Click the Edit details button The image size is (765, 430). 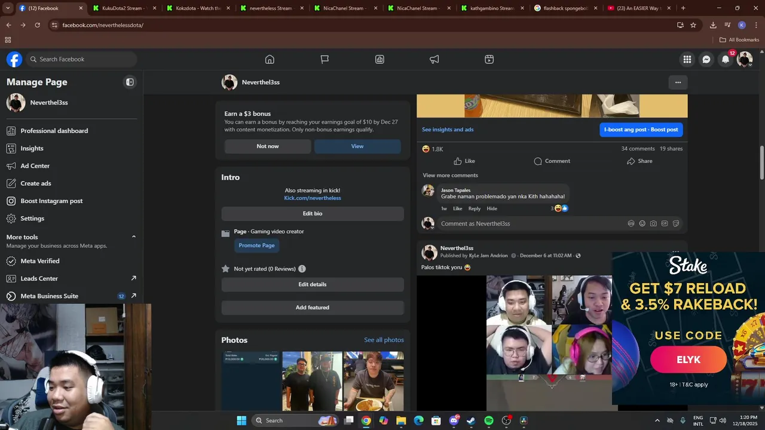(x=313, y=285)
